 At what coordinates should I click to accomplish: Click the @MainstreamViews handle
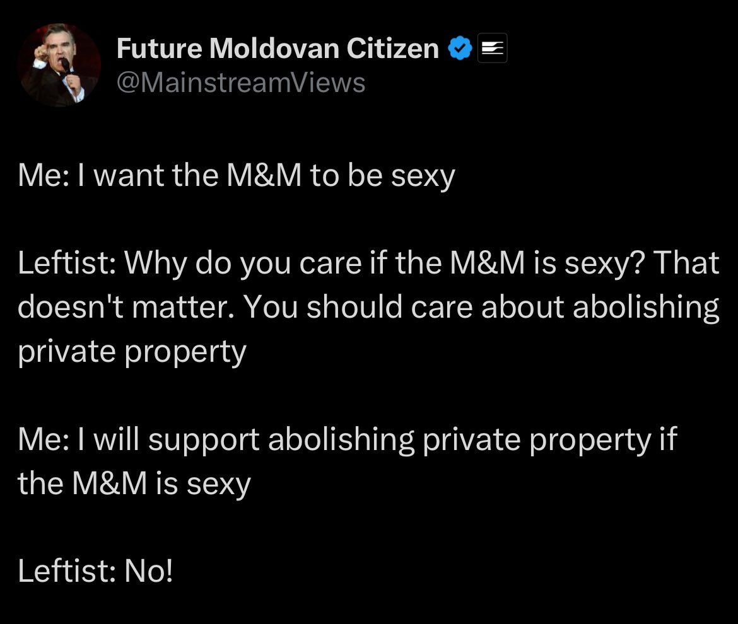[x=241, y=83]
